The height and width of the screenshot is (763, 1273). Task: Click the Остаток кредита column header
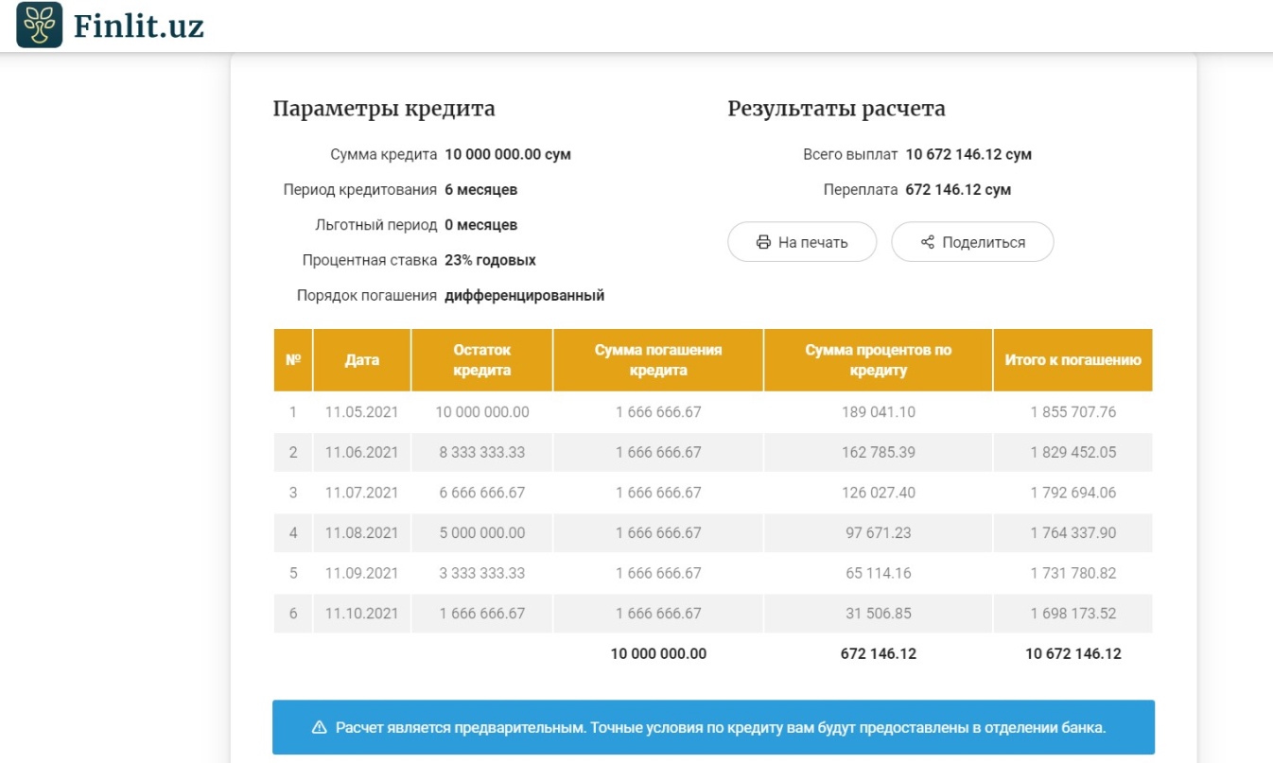481,360
